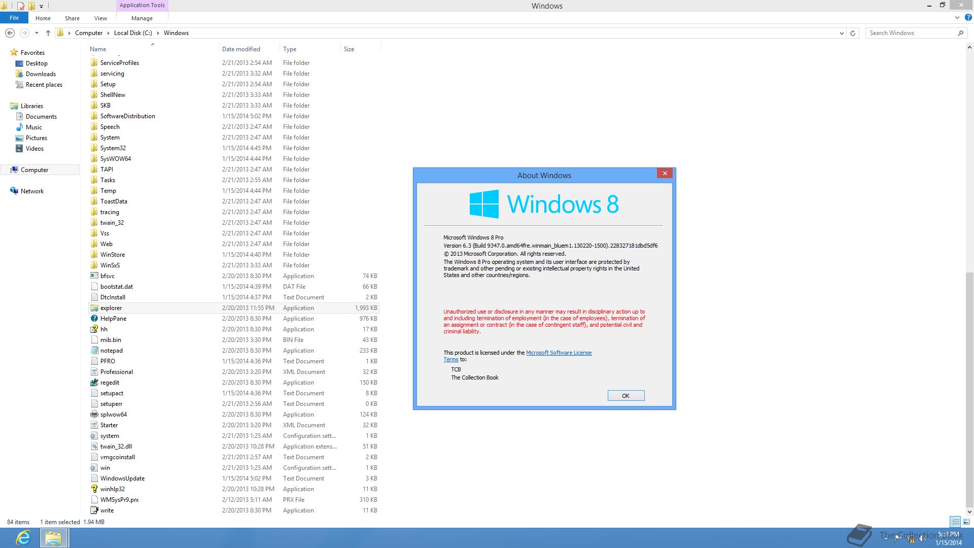The height and width of the screenshot is (548, 974).
Task: Select the bfsvc application icon
Action: pyautogui.click(x=94, y=276)
